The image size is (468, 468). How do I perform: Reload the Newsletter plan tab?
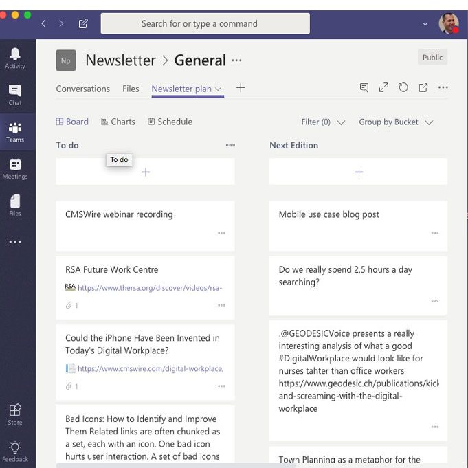point(403,87)
